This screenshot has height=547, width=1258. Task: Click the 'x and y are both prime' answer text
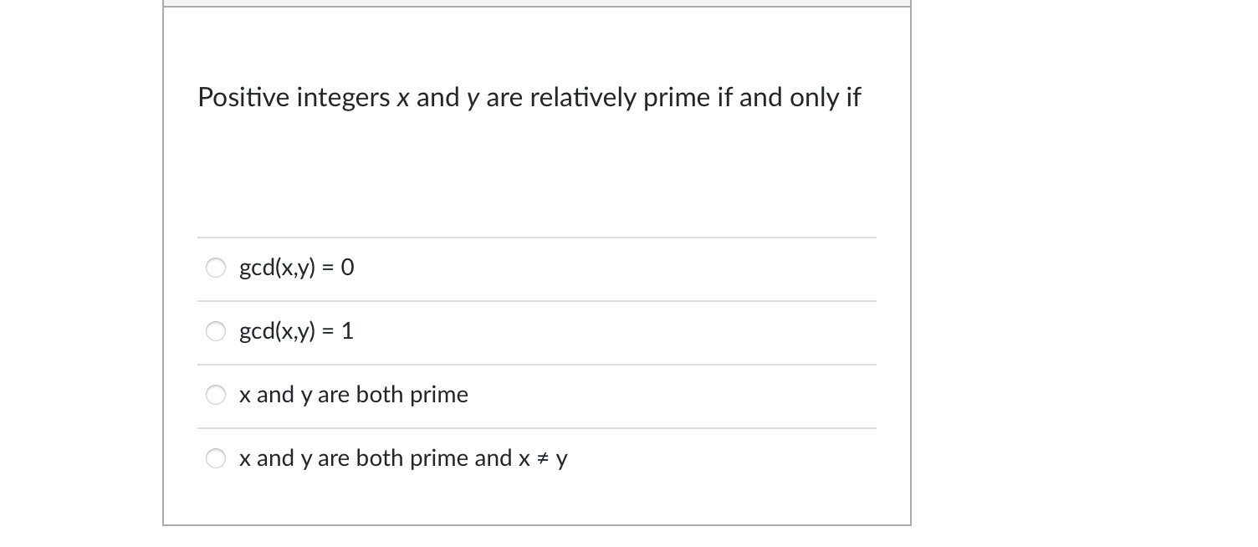point(354,395)
